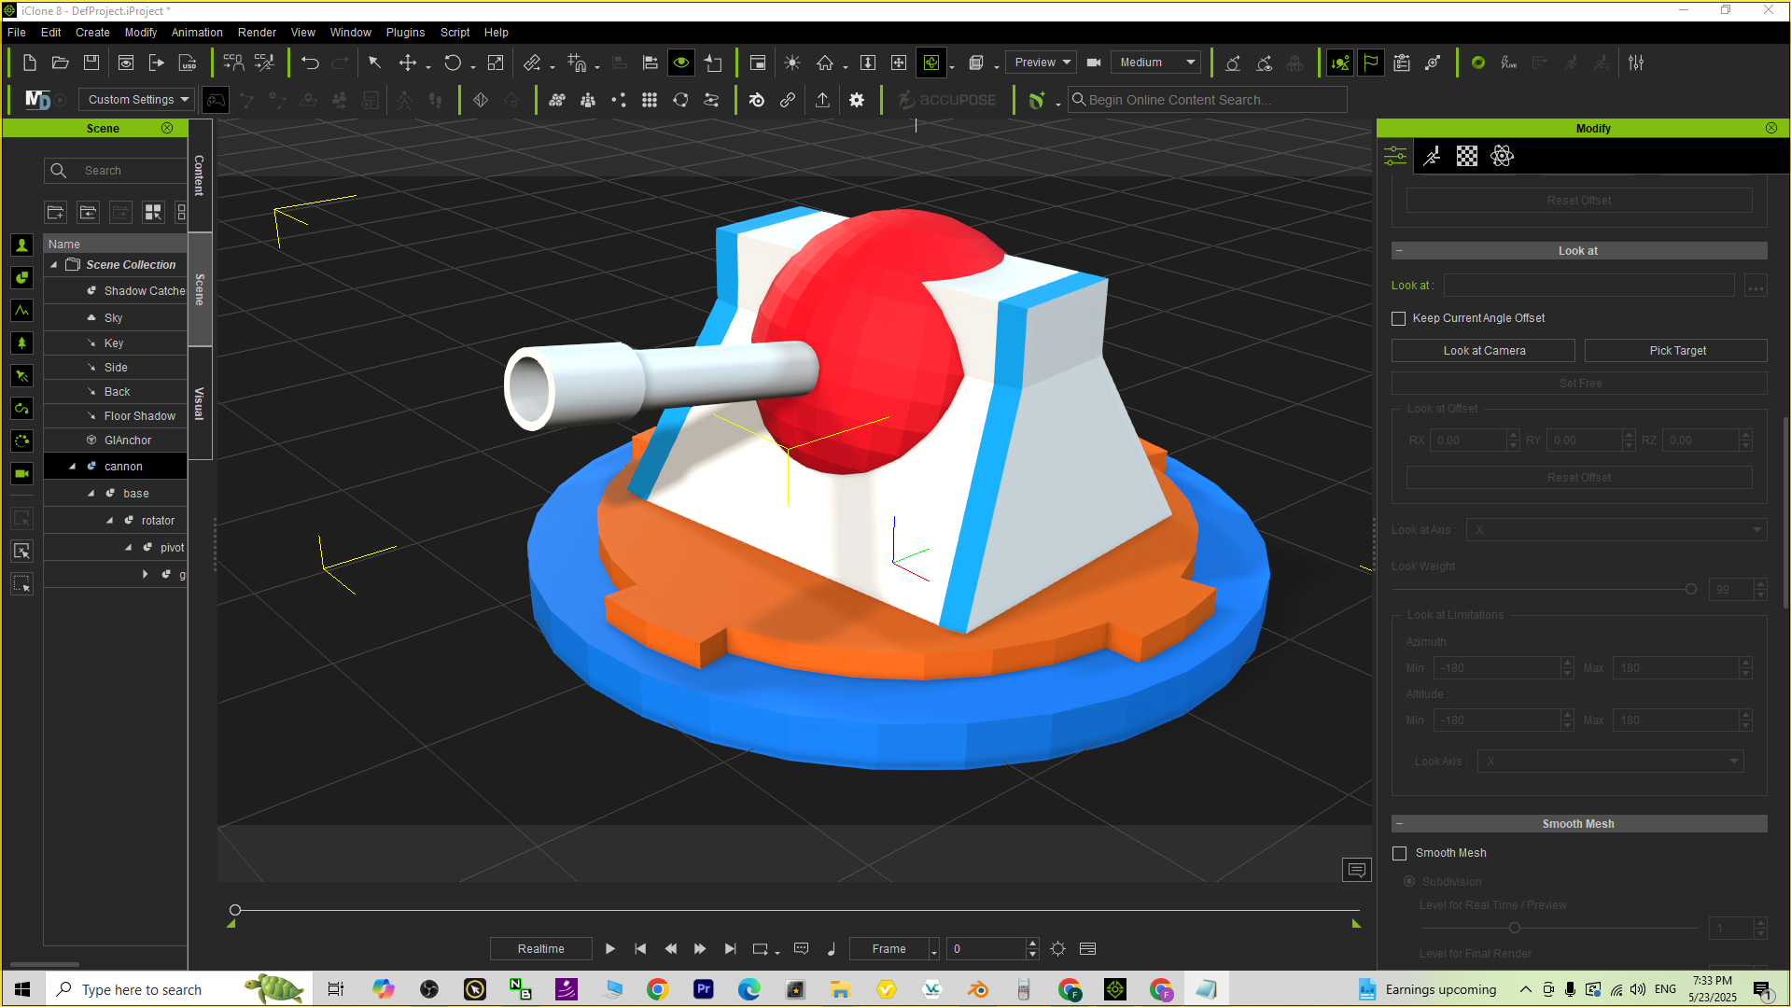This screenshot has height=1007, width=1791.
Task: Jump to the first frame
Action: tap(640, 949)
